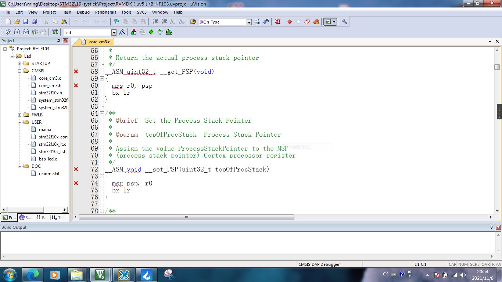Toggle the window layout button
The height and width of the screenshot is (282, 502).
pos(328,22)
